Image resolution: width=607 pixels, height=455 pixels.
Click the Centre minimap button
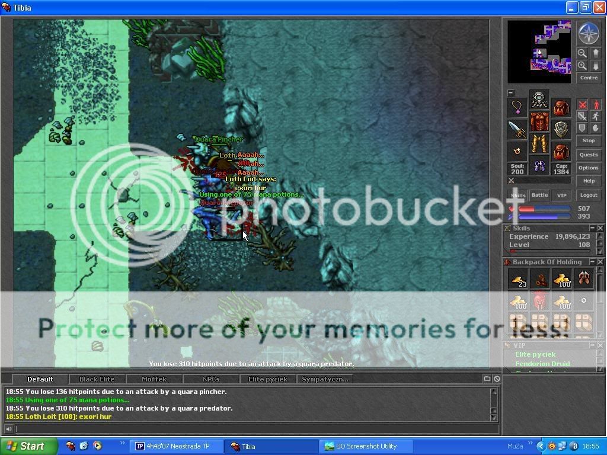pyautogui.click(x=589, y=78)
